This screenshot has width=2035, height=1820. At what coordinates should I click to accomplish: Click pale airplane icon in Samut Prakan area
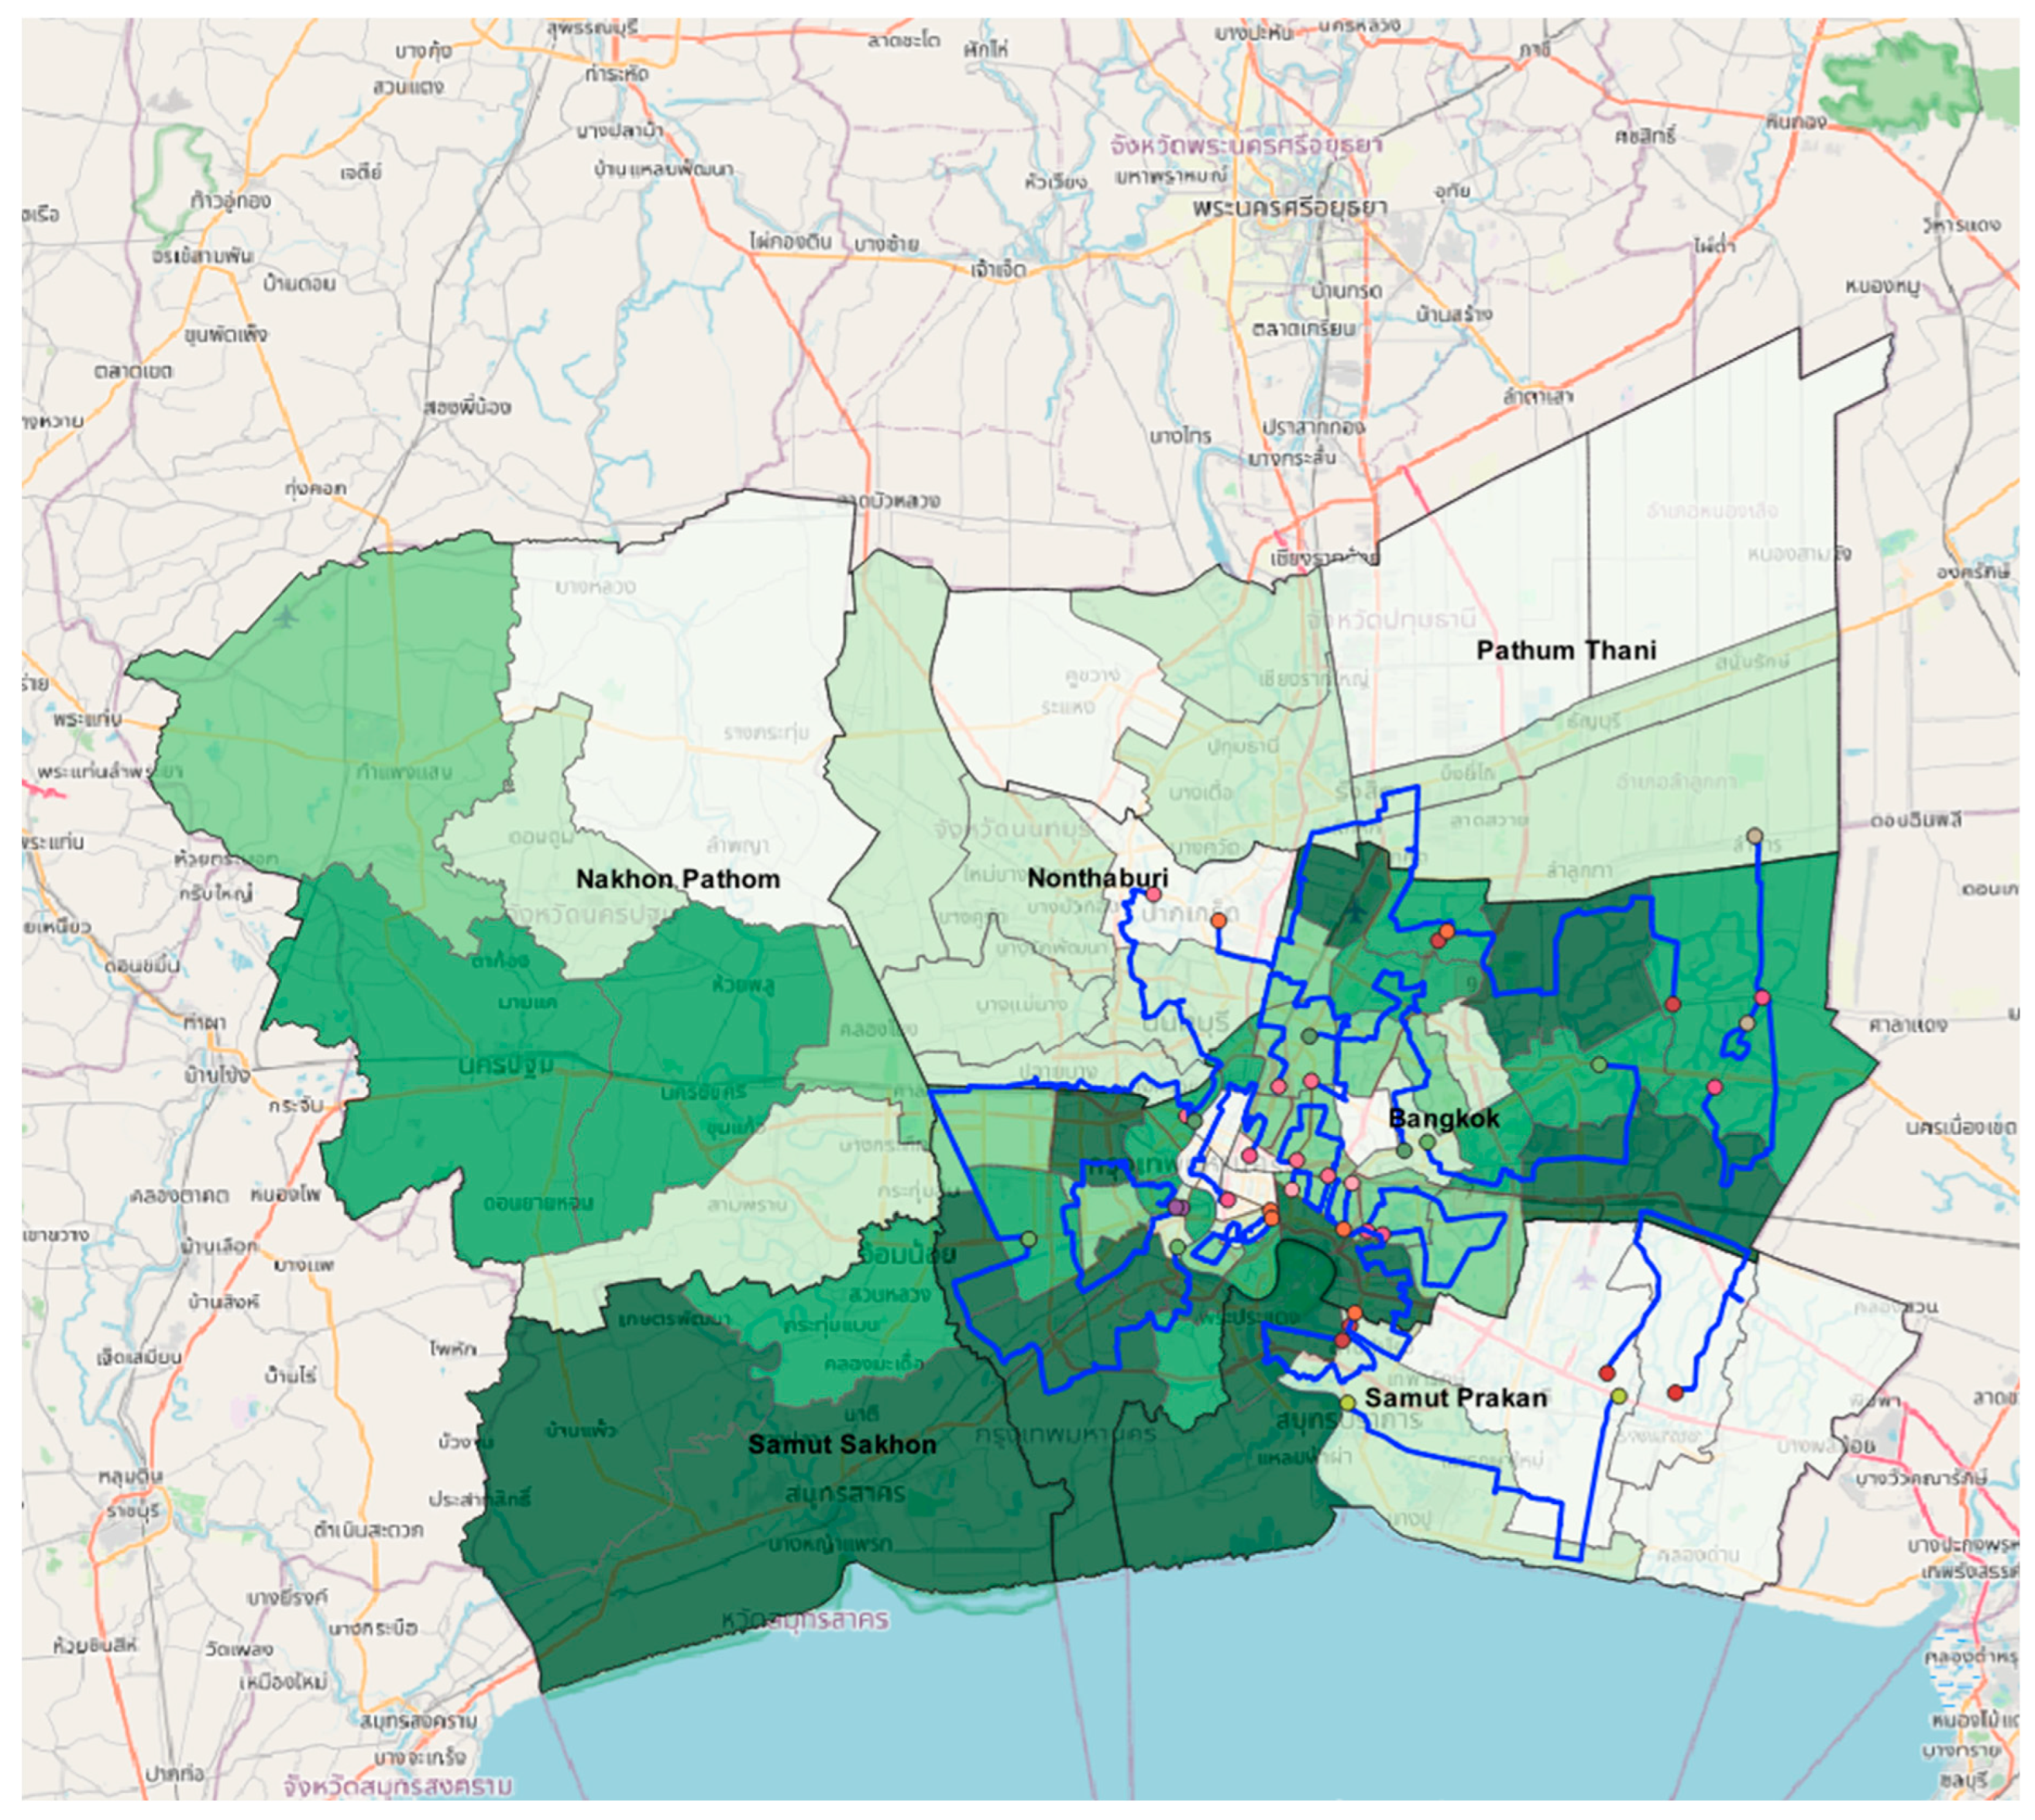coord(1584,1277)
